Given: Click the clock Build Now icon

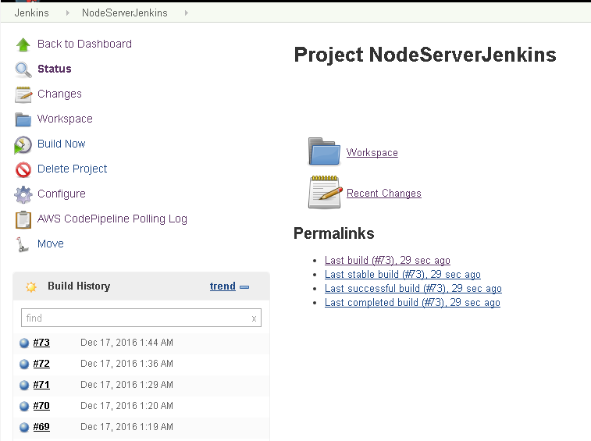Looking at the screenshot, I should coord(23,145).
